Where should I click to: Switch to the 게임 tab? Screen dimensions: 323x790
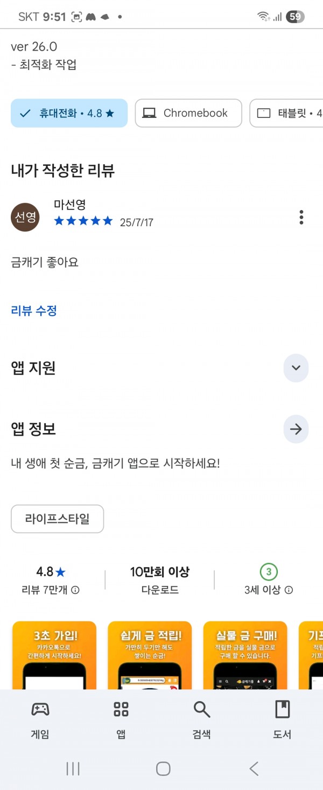click(40, 719)
